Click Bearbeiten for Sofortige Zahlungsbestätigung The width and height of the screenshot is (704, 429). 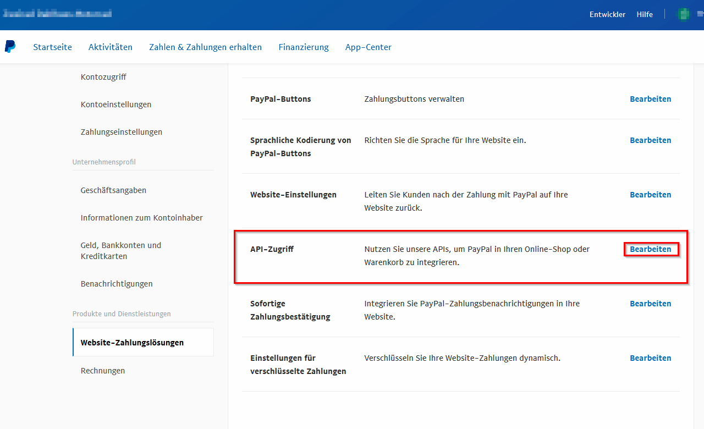(651, 304)
